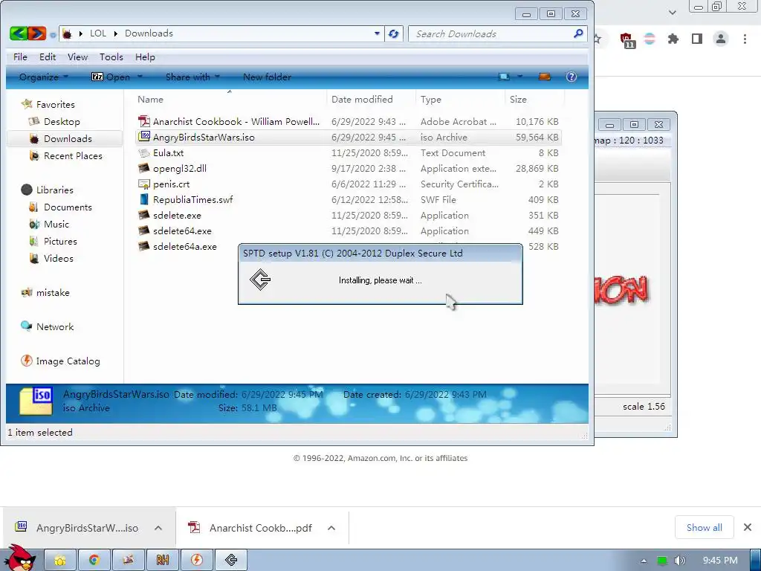This screenshot has width=761, height=571.
Task: Click the sdelete64a.exe application icon
Action: (x=143, y=246)
